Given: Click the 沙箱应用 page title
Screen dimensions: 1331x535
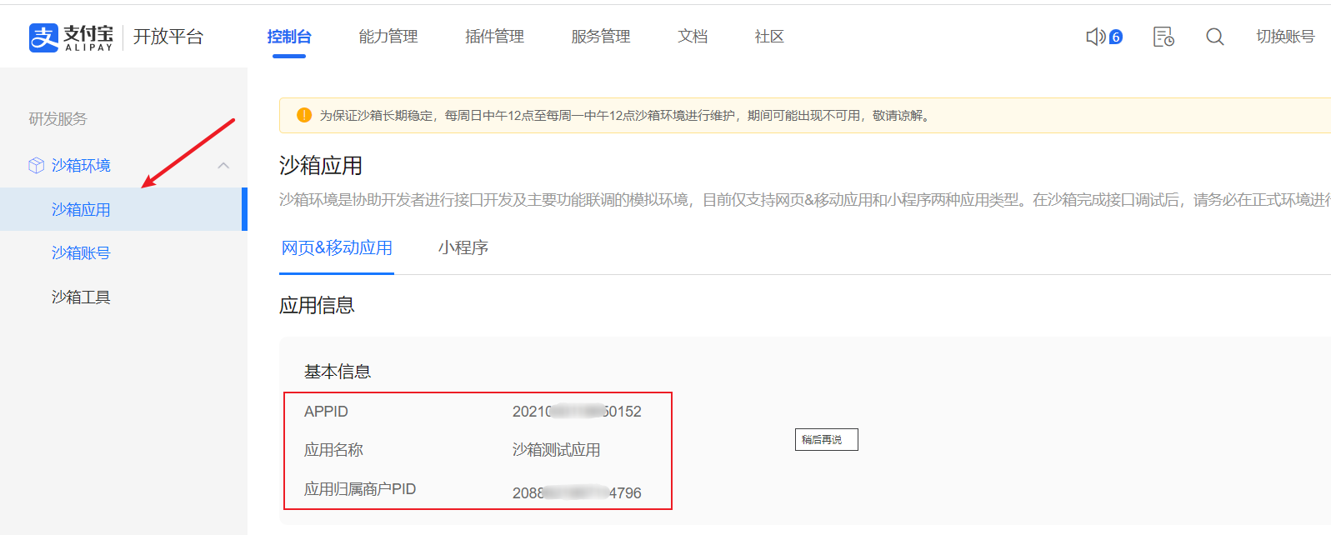Looking at the screenshot, I should click(x=321, y=165).
